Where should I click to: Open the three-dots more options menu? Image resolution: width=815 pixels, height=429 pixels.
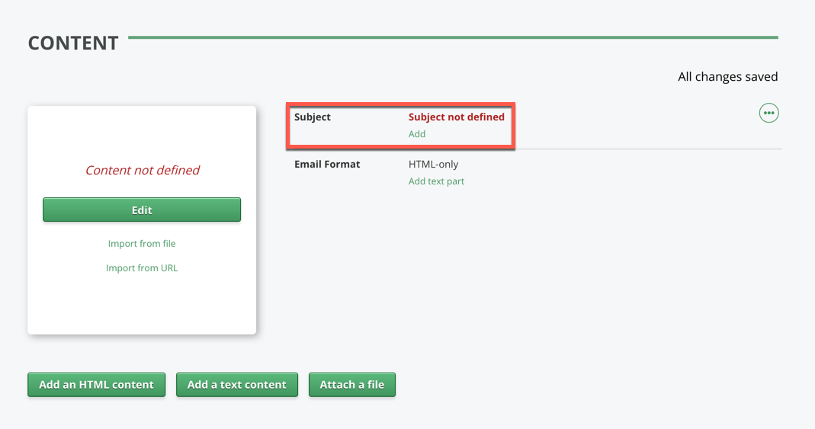(768, 113)
